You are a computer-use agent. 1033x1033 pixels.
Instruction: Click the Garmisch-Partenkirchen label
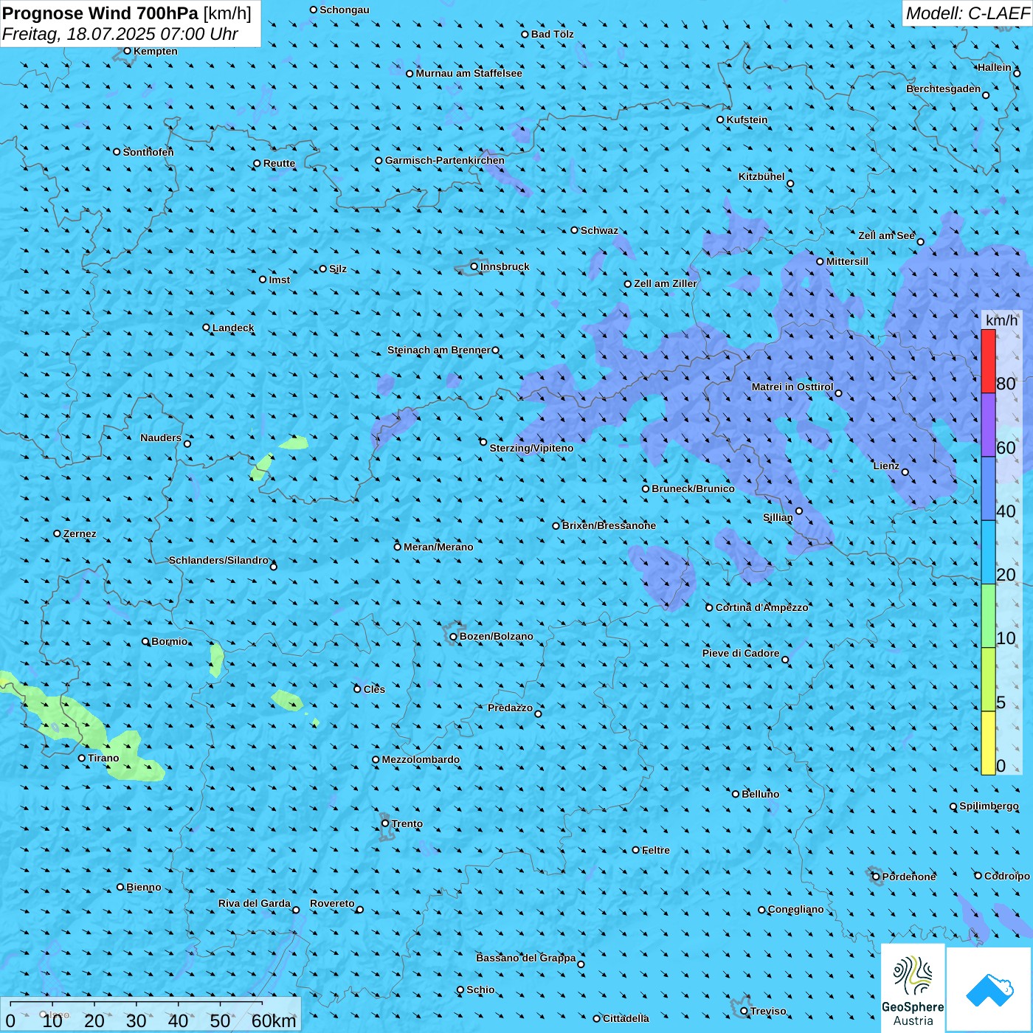point(445,160)
